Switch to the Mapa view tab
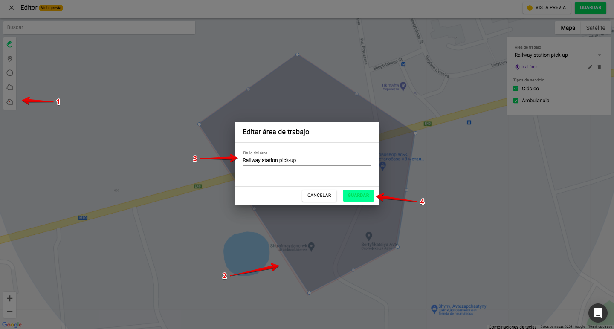The image size is (614, 329). [568, 28]
